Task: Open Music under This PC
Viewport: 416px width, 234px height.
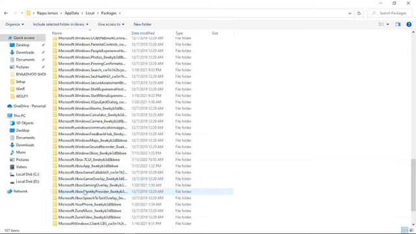Action: coord(21,152)
